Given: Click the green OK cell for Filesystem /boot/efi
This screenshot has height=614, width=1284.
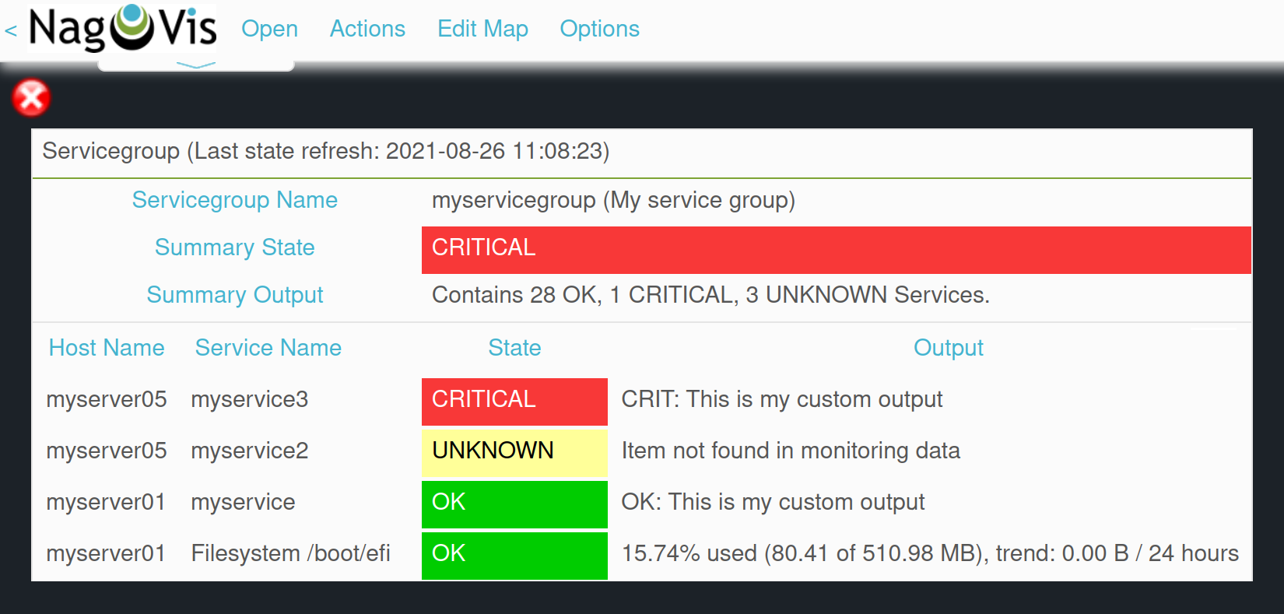Looking at the screenshot, I should coord(514,554).
